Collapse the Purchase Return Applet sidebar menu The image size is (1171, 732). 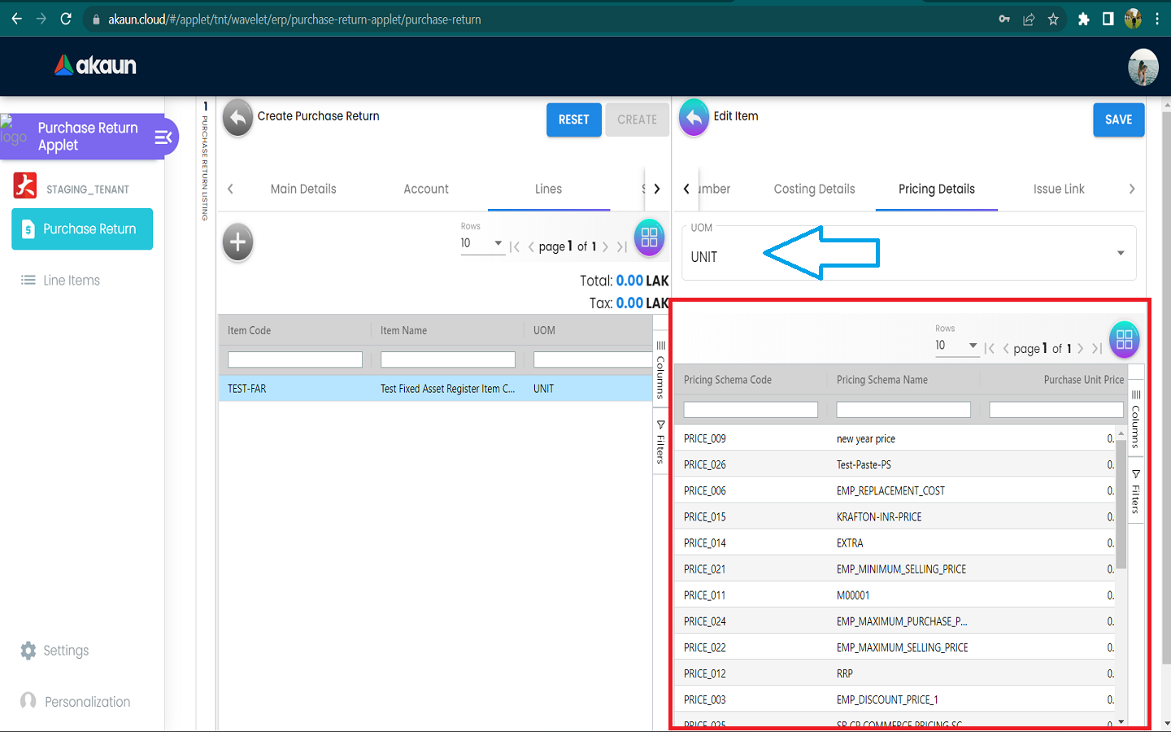[x=163, y=137]
